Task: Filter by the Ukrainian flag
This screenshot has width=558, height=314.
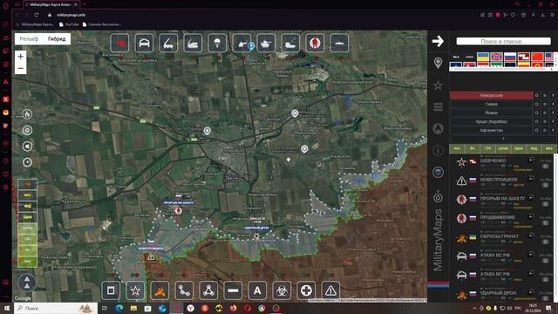Action: 482,57
